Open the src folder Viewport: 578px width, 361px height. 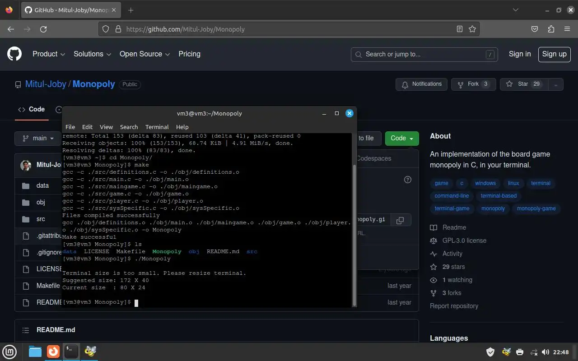click(x=41, y=219)
